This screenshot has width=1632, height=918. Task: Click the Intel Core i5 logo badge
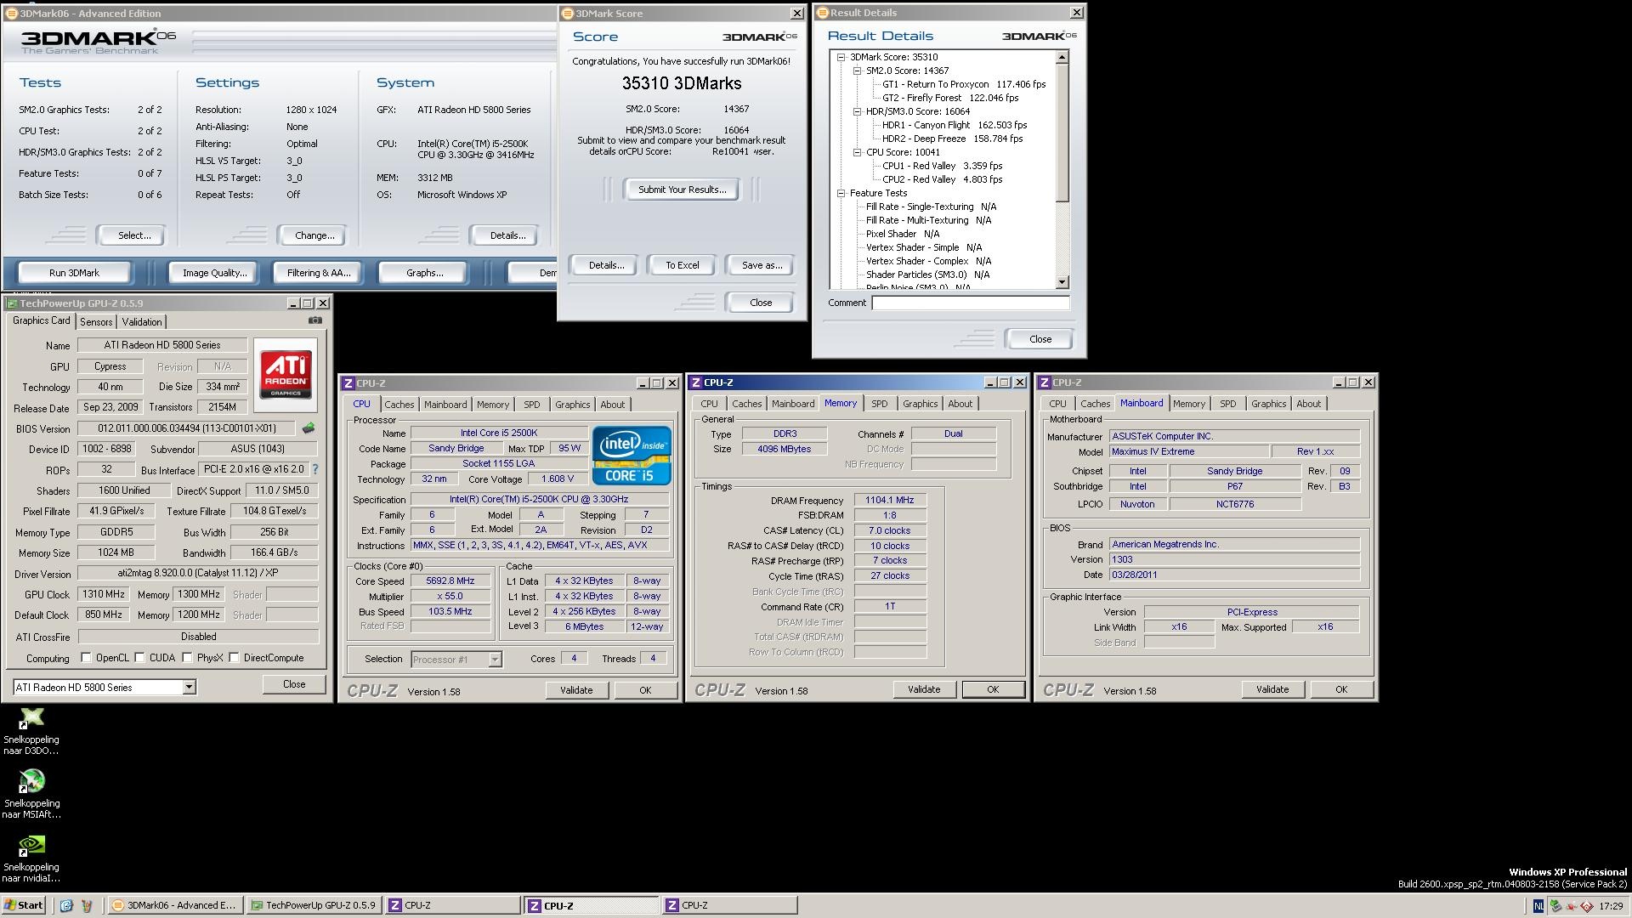coord(632,456)
